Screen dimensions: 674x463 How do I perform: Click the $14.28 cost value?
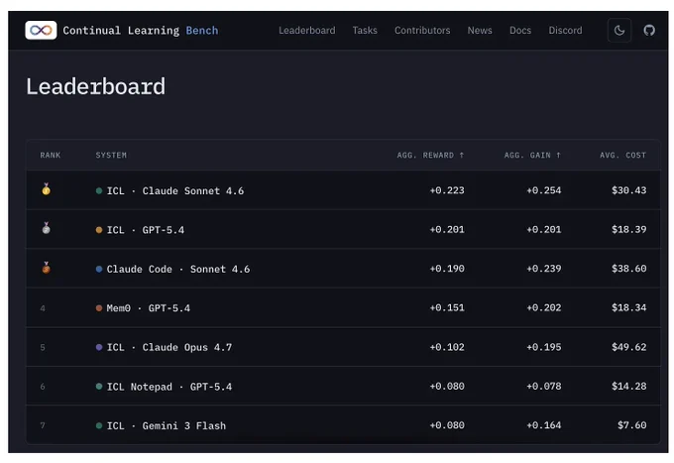click(628, 387)
